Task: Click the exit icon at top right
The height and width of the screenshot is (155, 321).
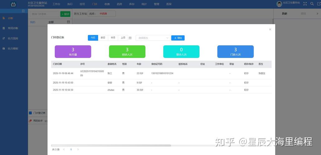Action: [319, 4]
